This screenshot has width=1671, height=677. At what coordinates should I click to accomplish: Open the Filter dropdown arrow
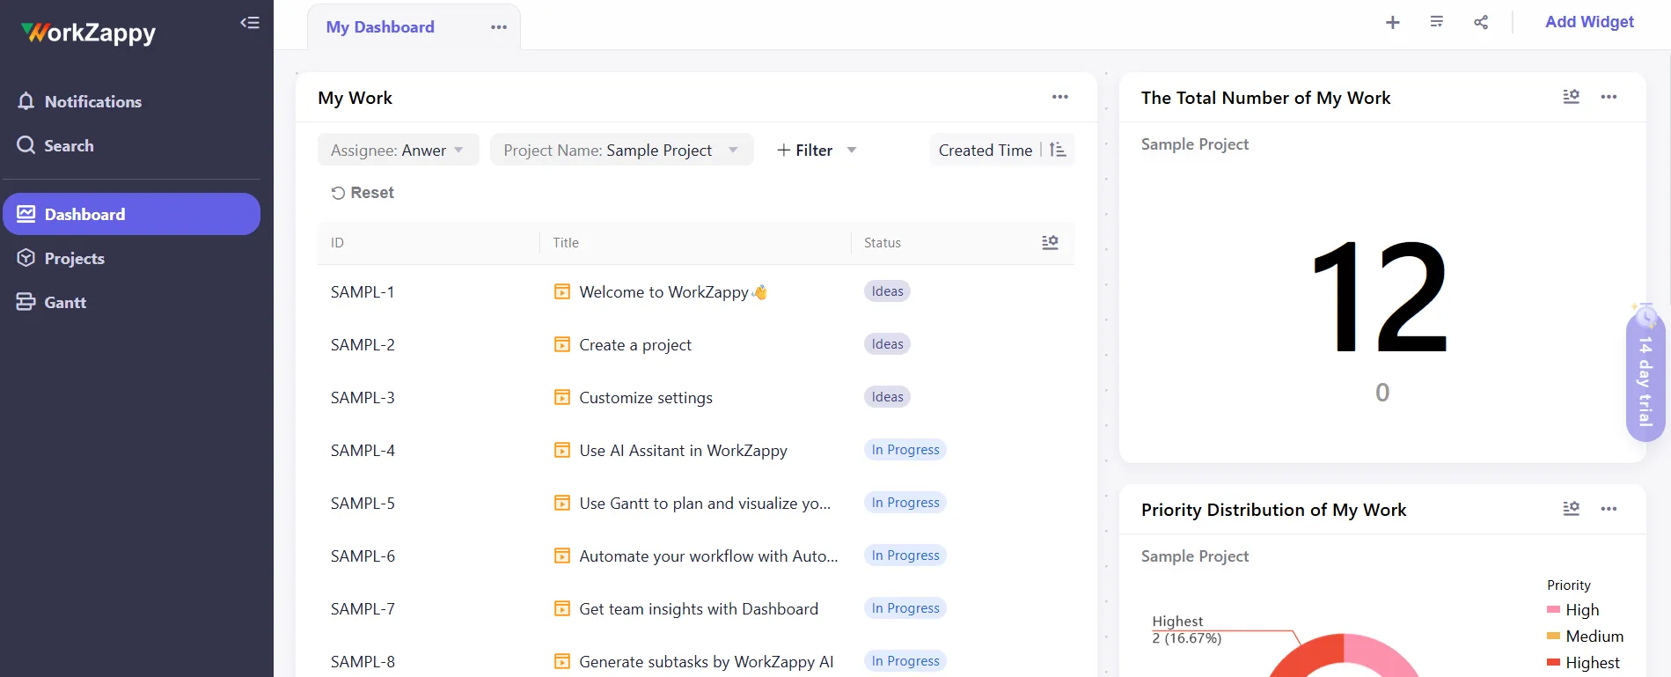click(852, 151)
